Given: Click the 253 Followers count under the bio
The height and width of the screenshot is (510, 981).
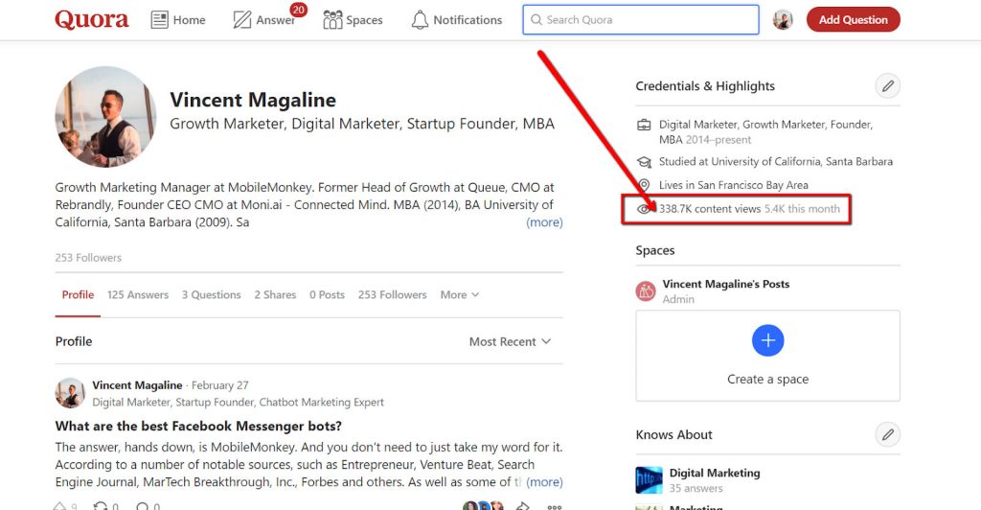Looking at the screenshot, I should pos(88,258).
